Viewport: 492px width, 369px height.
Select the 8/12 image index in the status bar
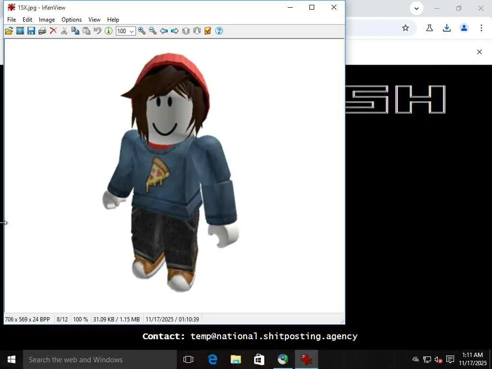point(62,320)
